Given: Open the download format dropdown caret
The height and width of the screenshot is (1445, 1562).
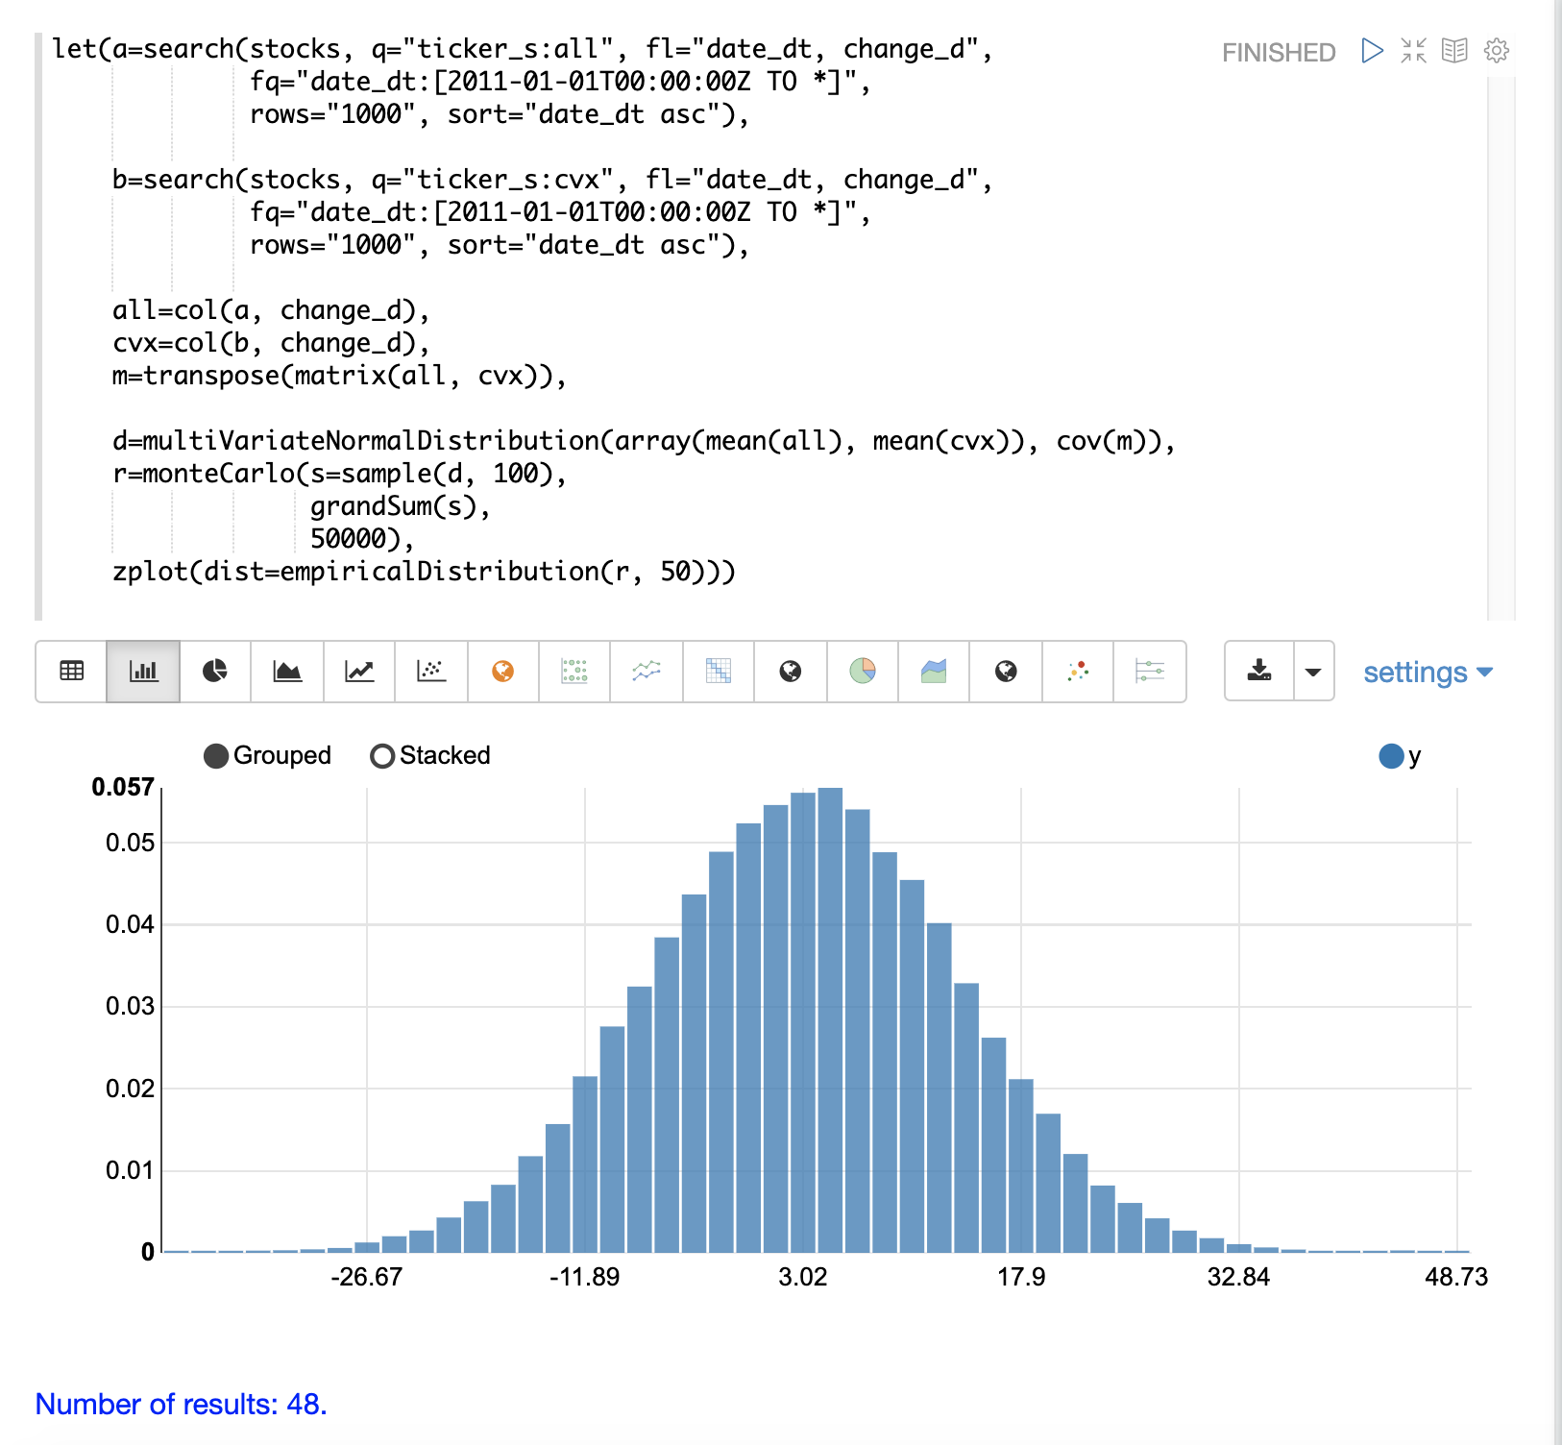Looking at the screenshot, I should pyautogui.click(x=1313, y=672).
